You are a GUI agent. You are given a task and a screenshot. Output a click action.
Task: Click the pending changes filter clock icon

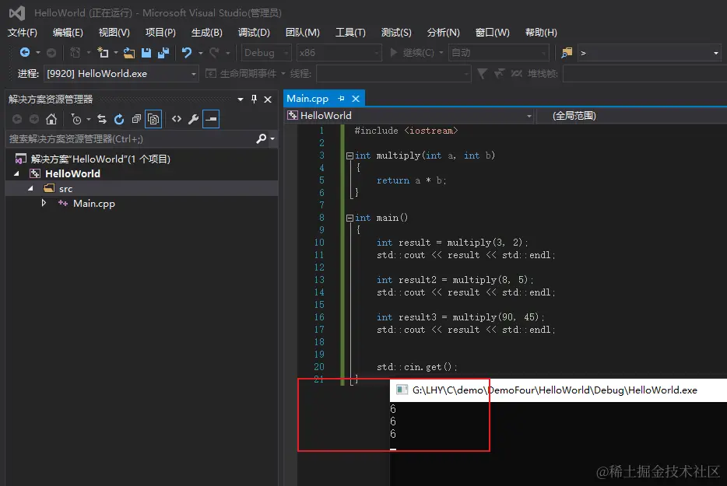click(x=76, y=120)
